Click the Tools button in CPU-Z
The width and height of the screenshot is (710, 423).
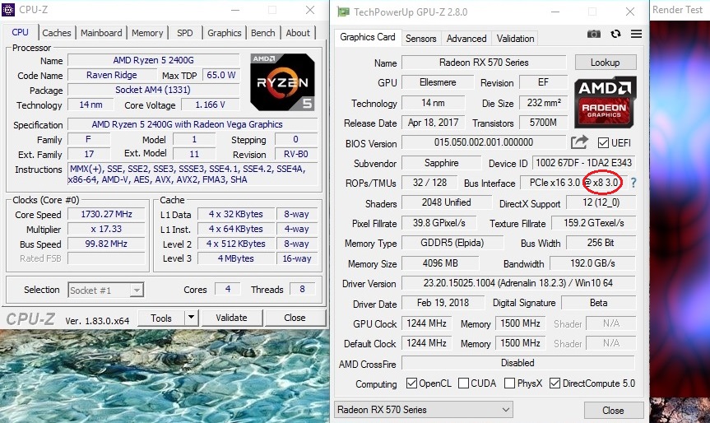(161, 318)
